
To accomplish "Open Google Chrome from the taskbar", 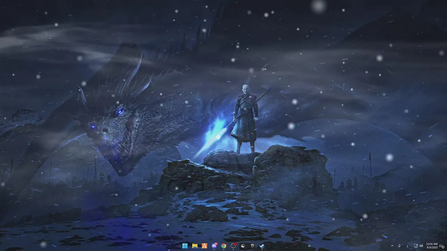I will pos(223,246).
